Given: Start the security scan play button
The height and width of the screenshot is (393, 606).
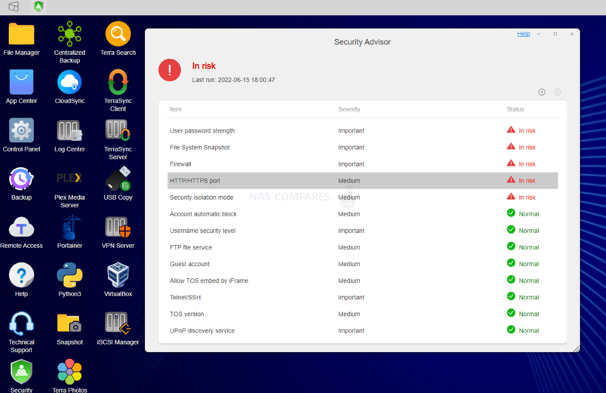Looking at the screenshot, I should click(542, 92).
